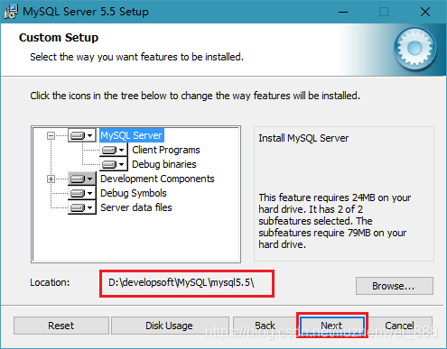
Task: Expand the Development Components tree node
Action: pos(51,179)
